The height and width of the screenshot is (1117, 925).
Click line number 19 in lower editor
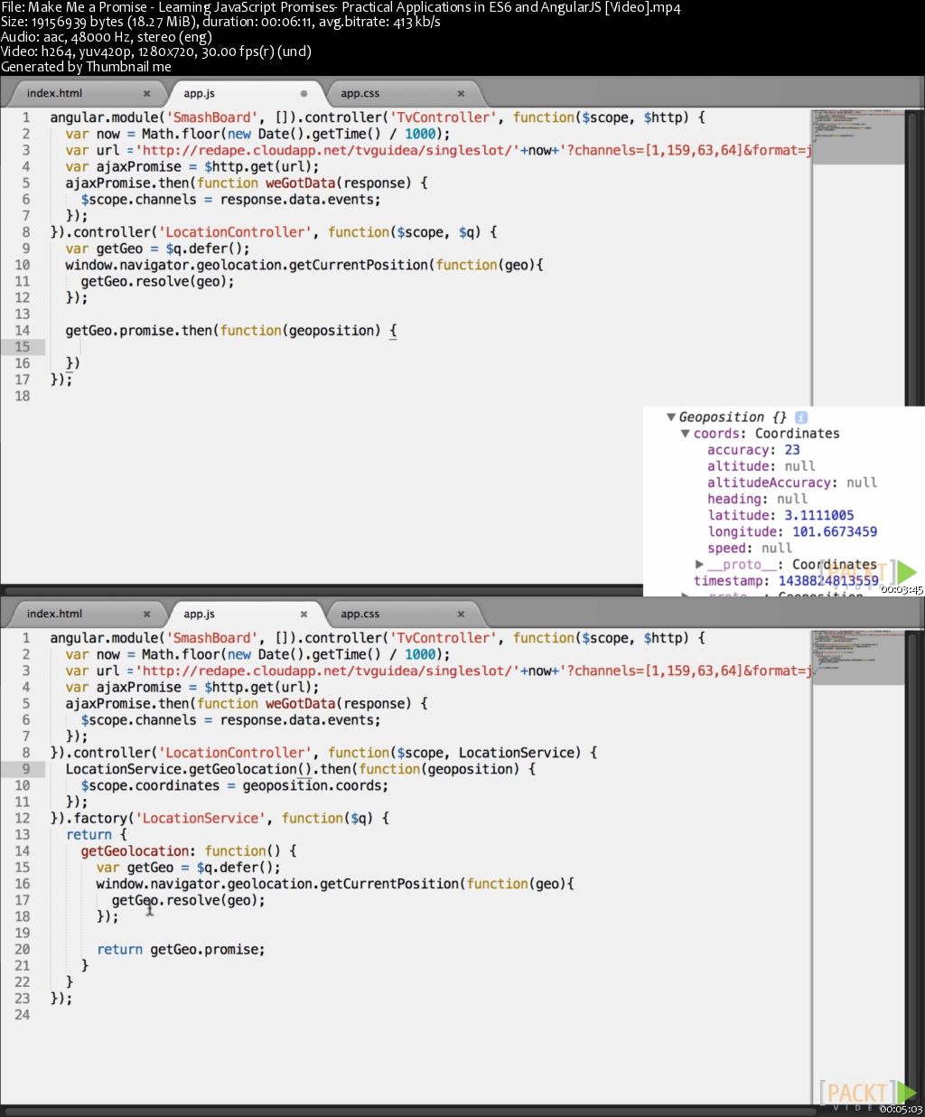(x=22, y=933)
